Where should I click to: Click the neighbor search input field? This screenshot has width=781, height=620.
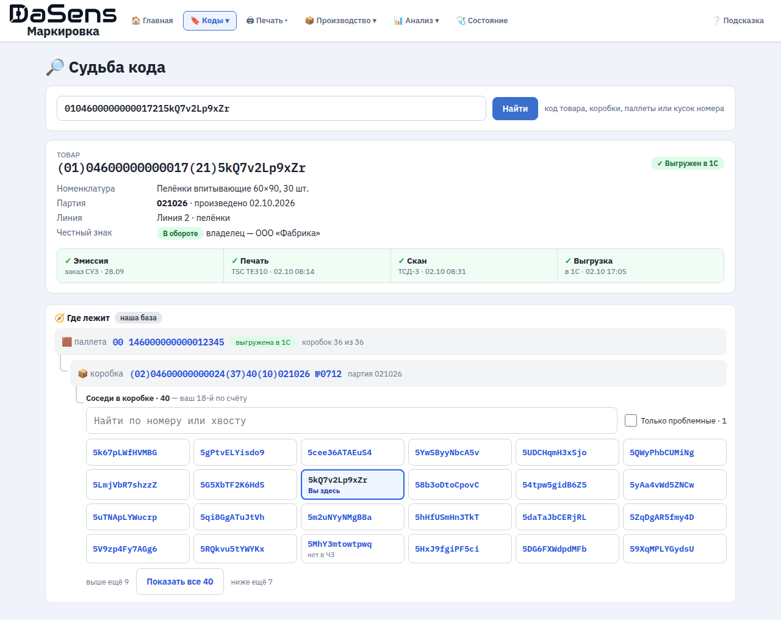coord(351,420)
